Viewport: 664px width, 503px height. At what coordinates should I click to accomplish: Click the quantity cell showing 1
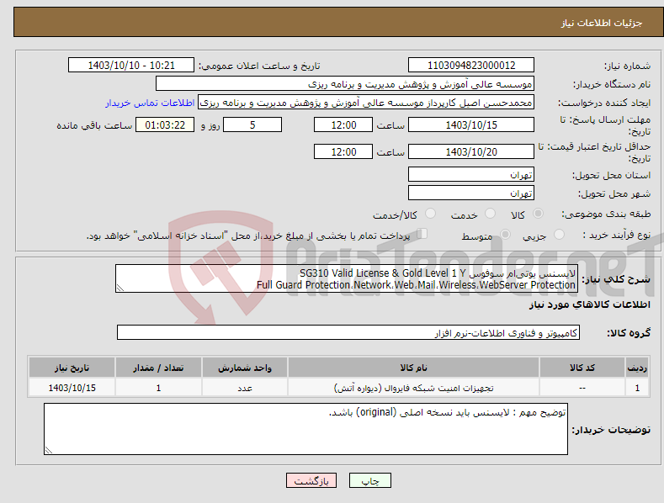158,388
